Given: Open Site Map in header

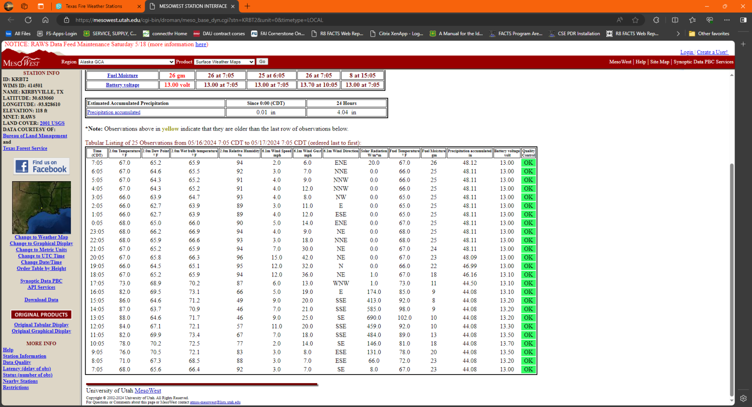Looking at the screenshot, I should [659, 62].
